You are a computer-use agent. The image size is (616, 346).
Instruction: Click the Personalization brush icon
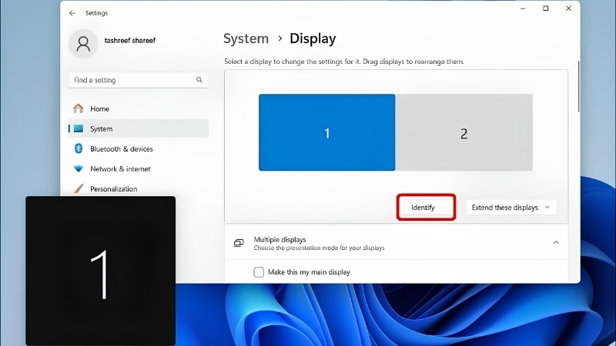tap(79, 188)
